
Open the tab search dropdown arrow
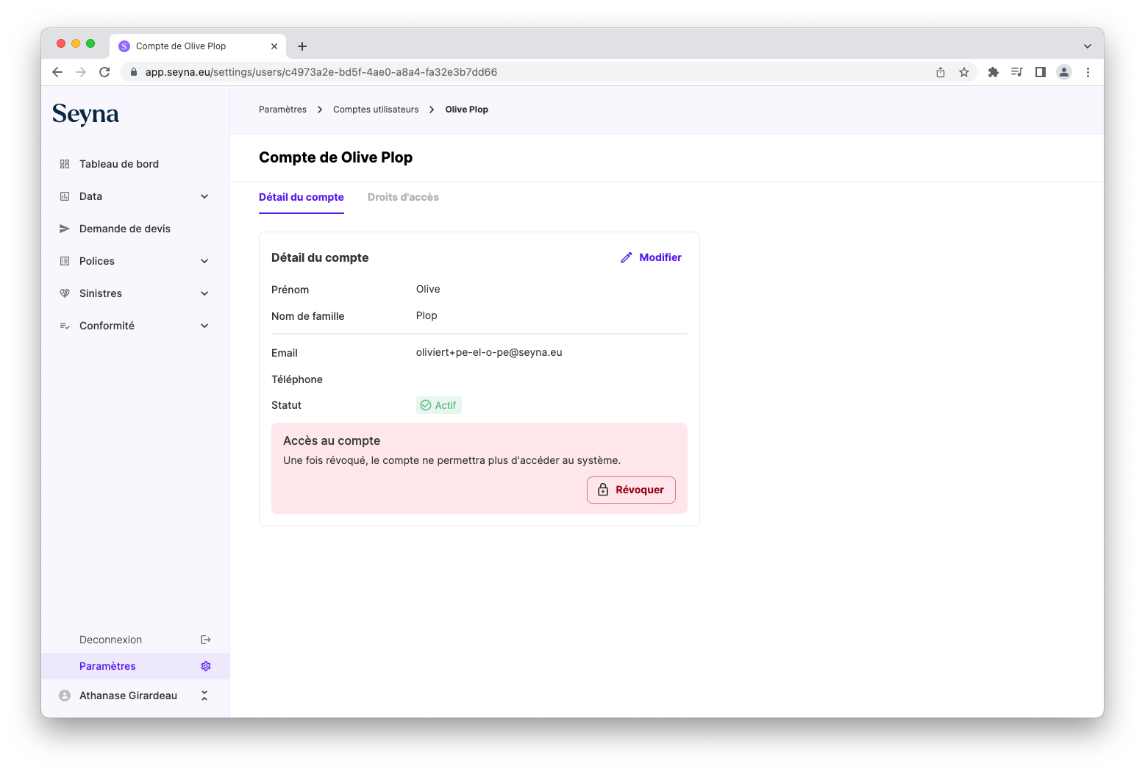click(x=1088, y=46)
